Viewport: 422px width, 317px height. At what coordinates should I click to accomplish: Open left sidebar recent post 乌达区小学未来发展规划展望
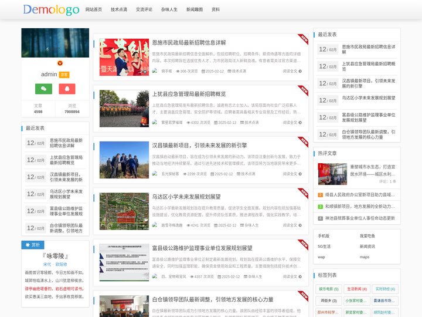[66, 194]
